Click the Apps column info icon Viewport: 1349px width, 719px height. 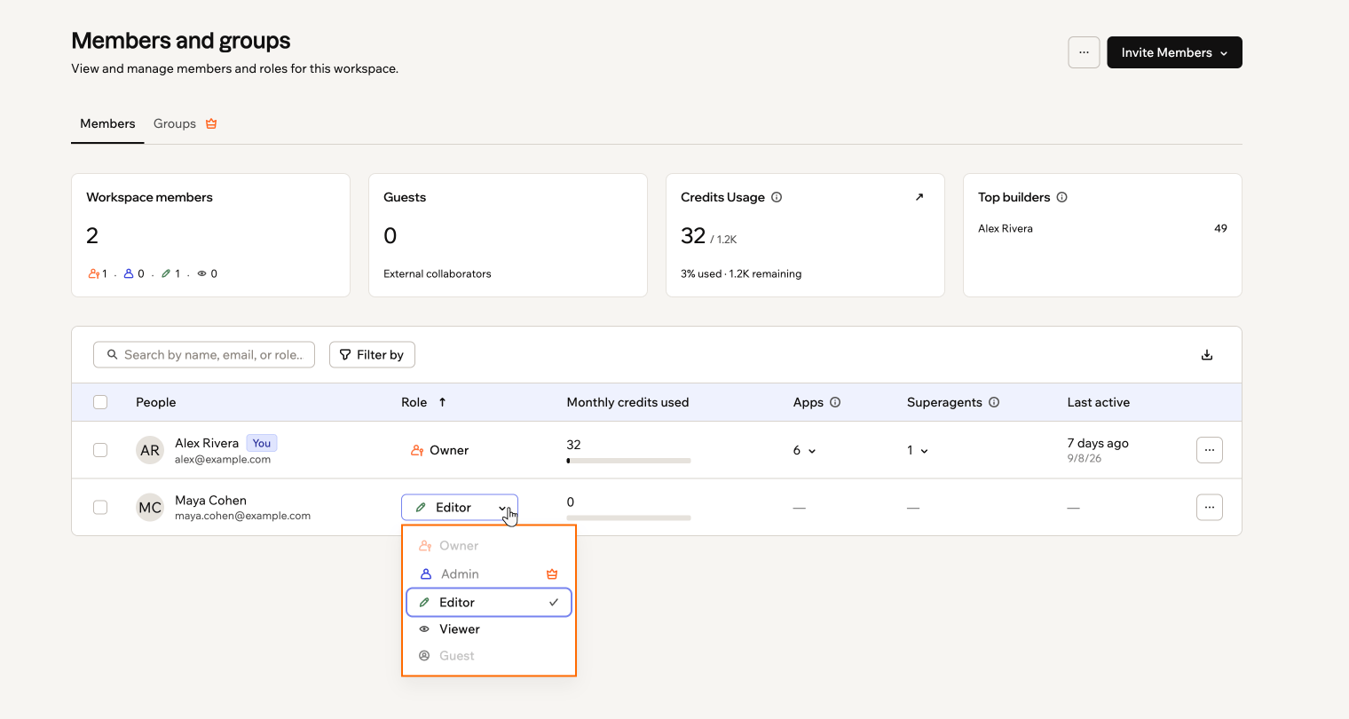click(x=835, y=402)
